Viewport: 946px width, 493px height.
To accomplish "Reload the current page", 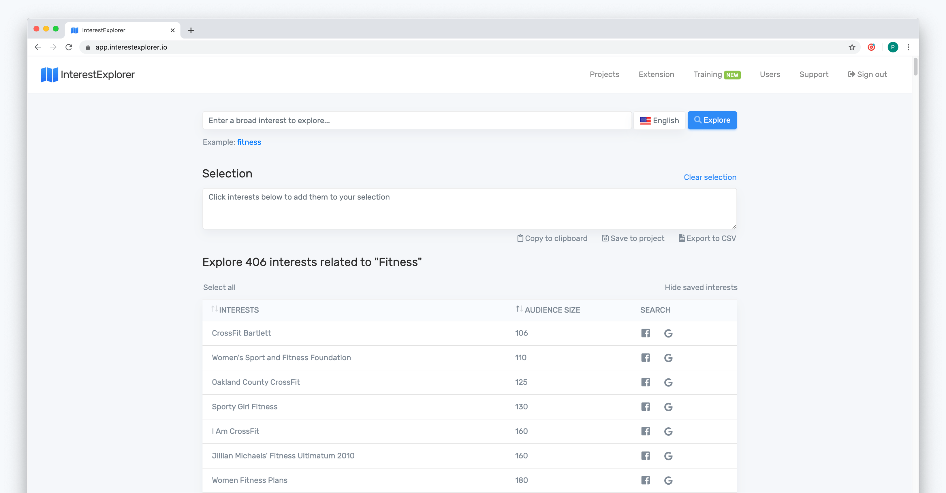I will click(69, 47).
